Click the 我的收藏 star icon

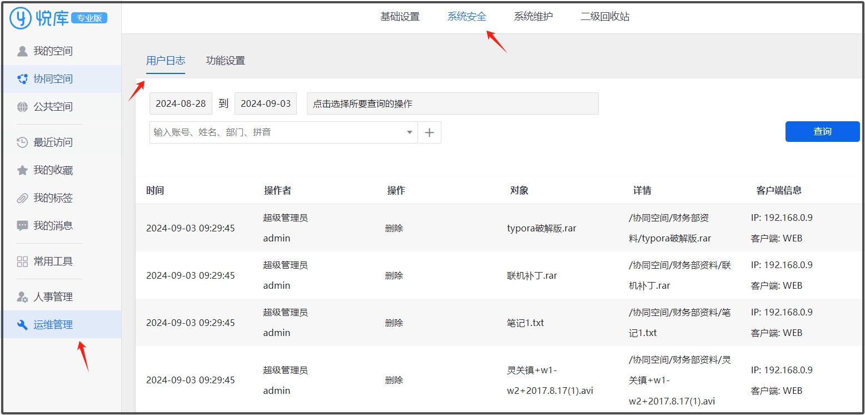[22, 170]
